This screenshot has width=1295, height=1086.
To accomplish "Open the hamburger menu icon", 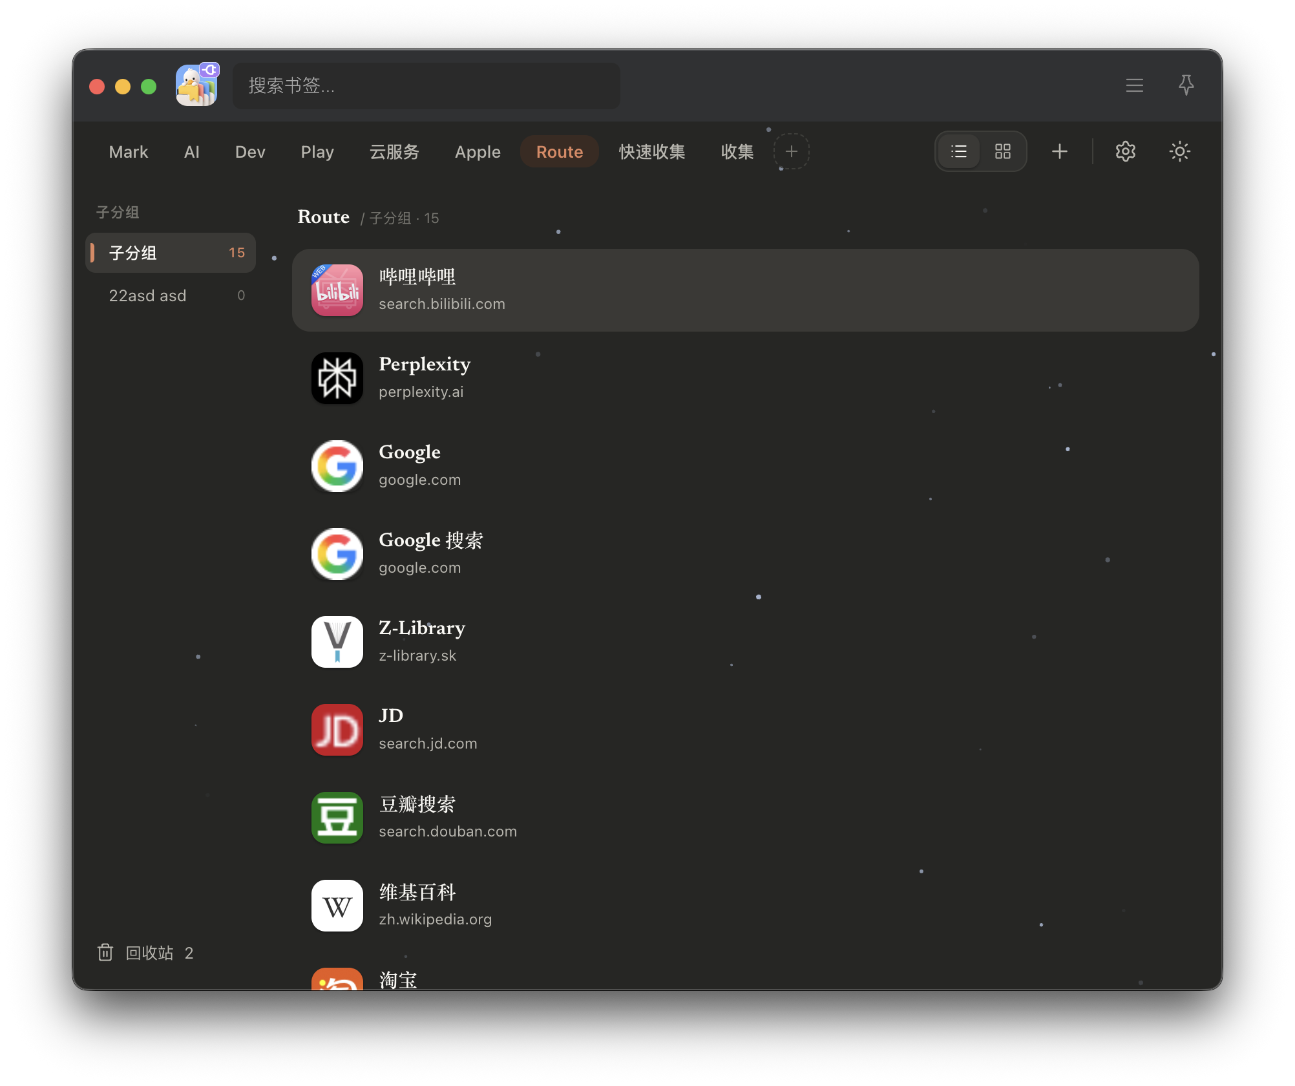I will pos(1135,85).
